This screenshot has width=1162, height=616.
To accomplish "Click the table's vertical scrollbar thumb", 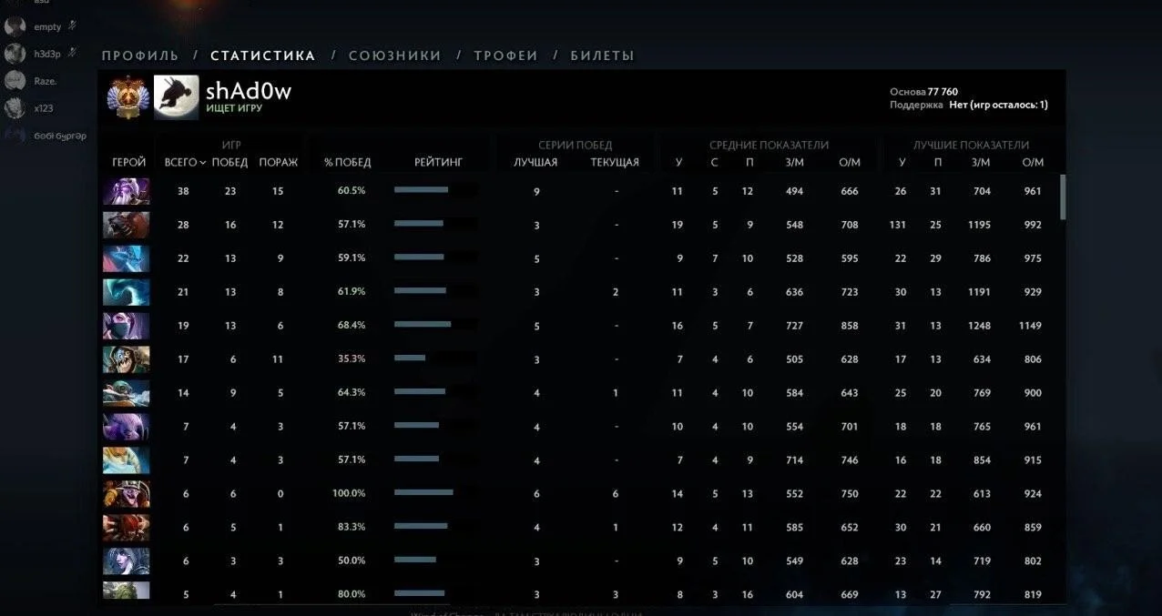I will (1063, 197).
